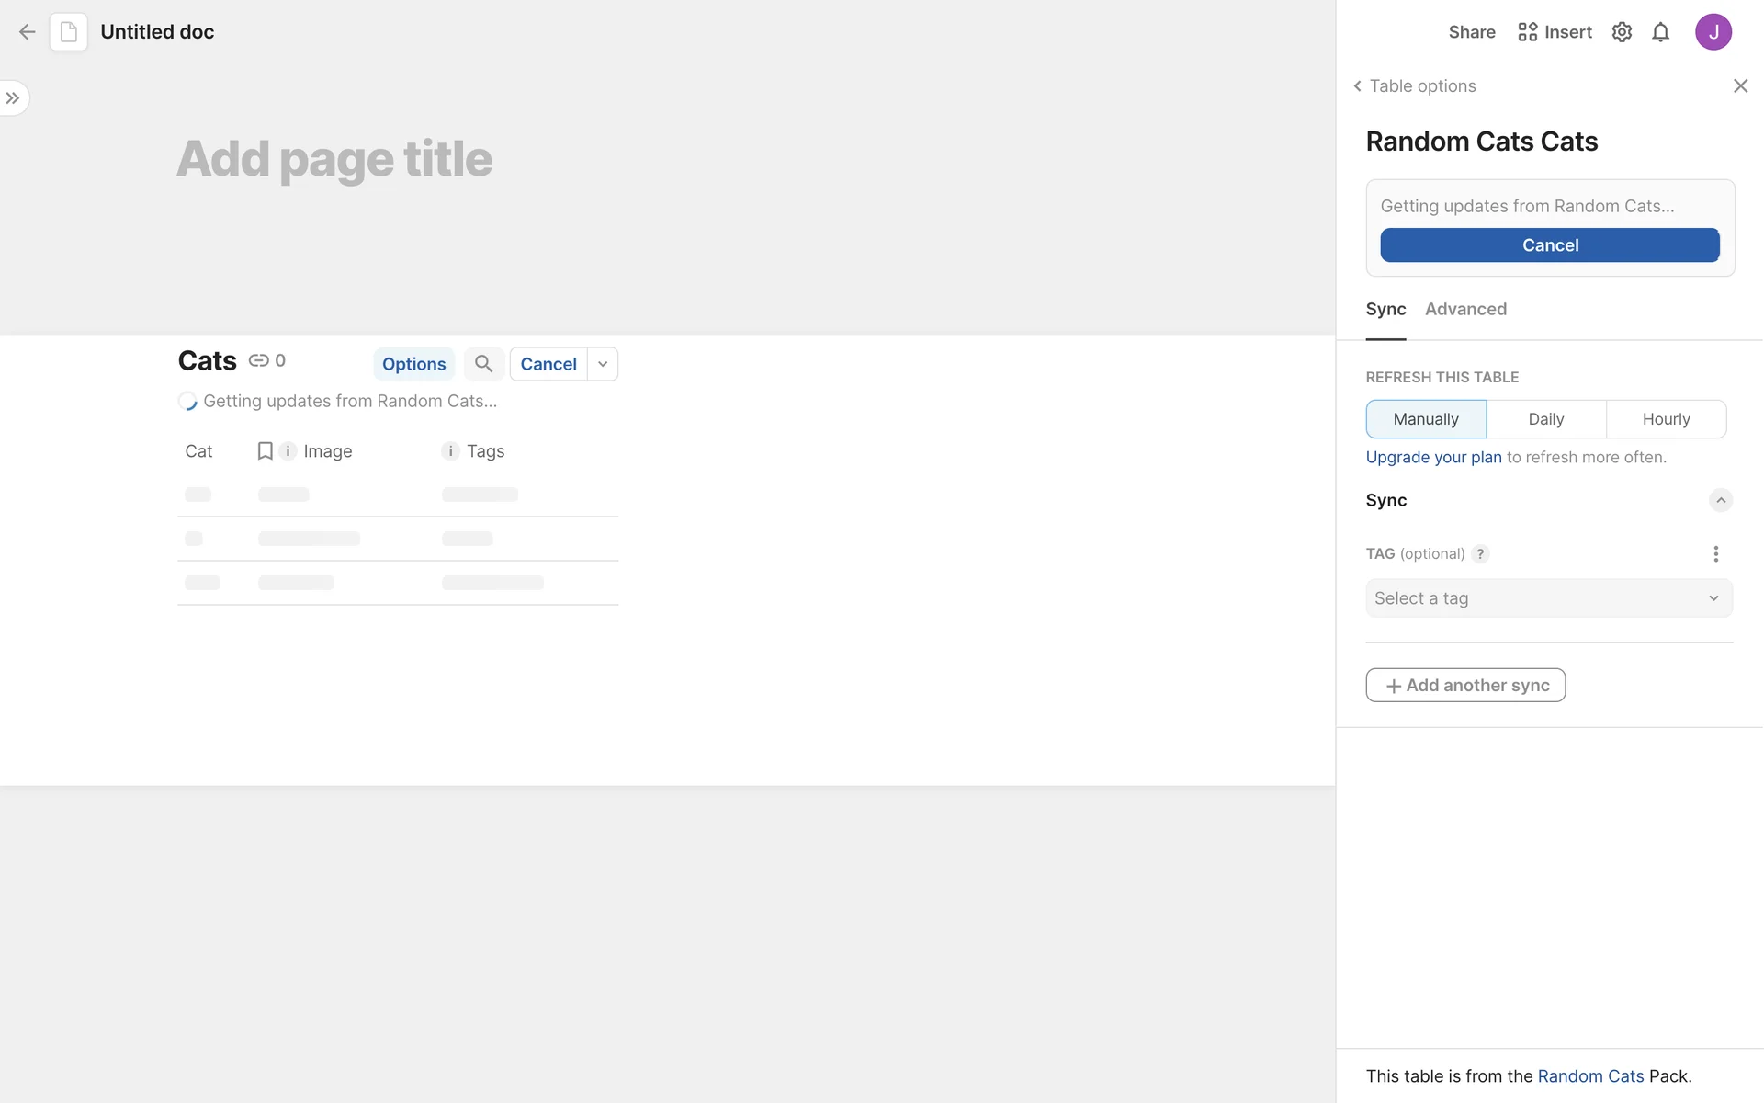
Task: Switch to the Advanced tab
Action: (1465, 309)
